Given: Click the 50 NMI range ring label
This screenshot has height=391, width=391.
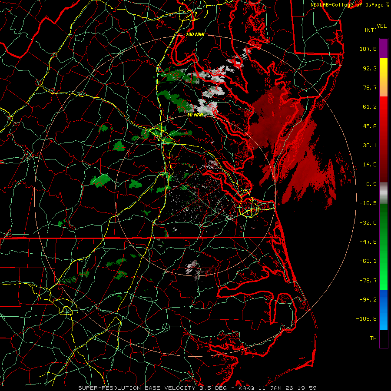Looking at the screenshot, I should 195,115.
